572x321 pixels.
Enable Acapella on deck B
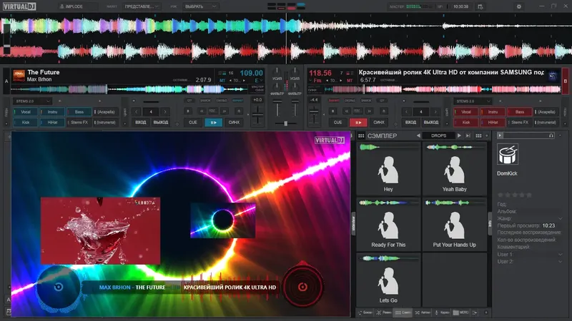[546, 112]
